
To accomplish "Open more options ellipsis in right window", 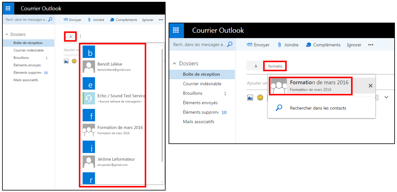I will click(371, 45).
